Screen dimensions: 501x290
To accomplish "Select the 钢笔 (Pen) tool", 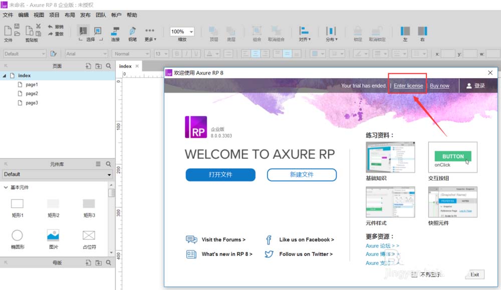I will tap(132, 32).
